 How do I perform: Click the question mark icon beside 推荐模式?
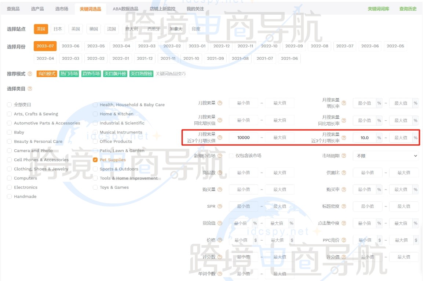pyautogui.click(x=30, y=74)
